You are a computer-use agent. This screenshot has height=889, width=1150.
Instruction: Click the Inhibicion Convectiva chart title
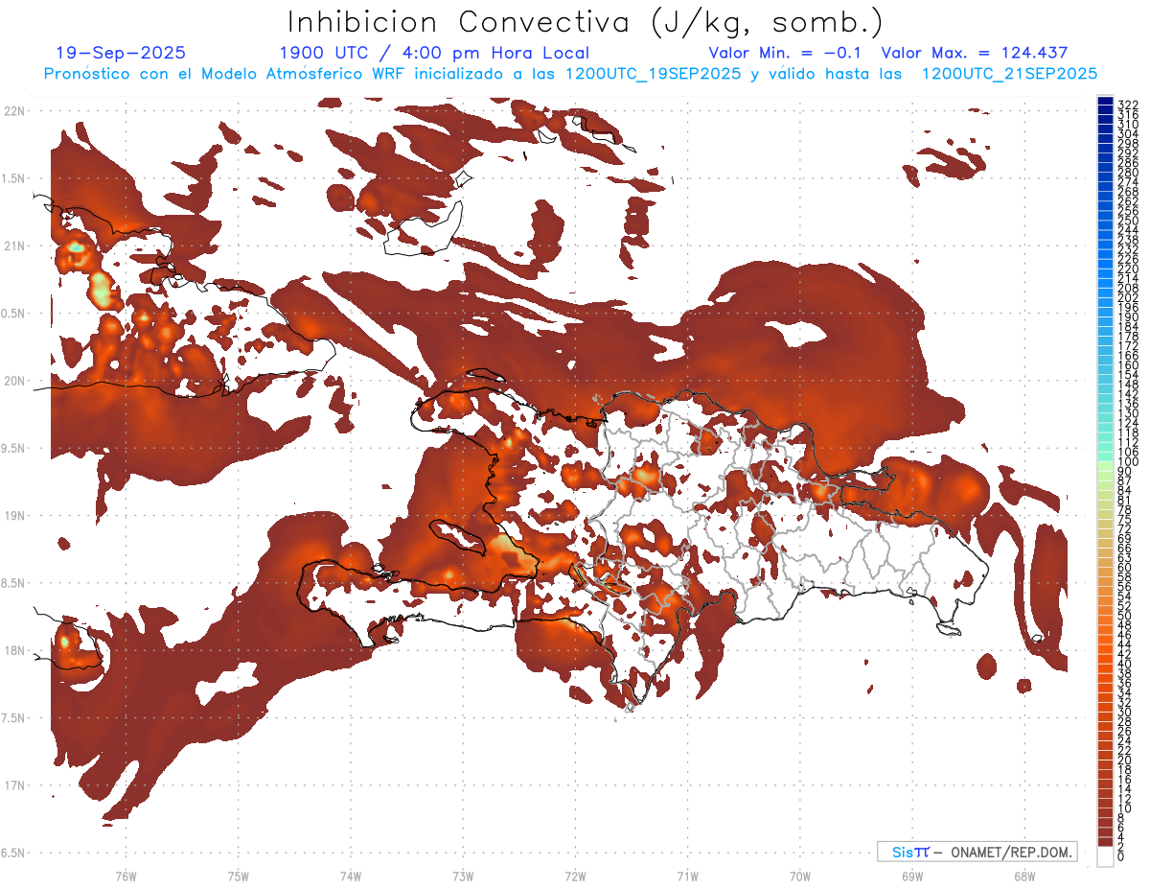point(586,22)
